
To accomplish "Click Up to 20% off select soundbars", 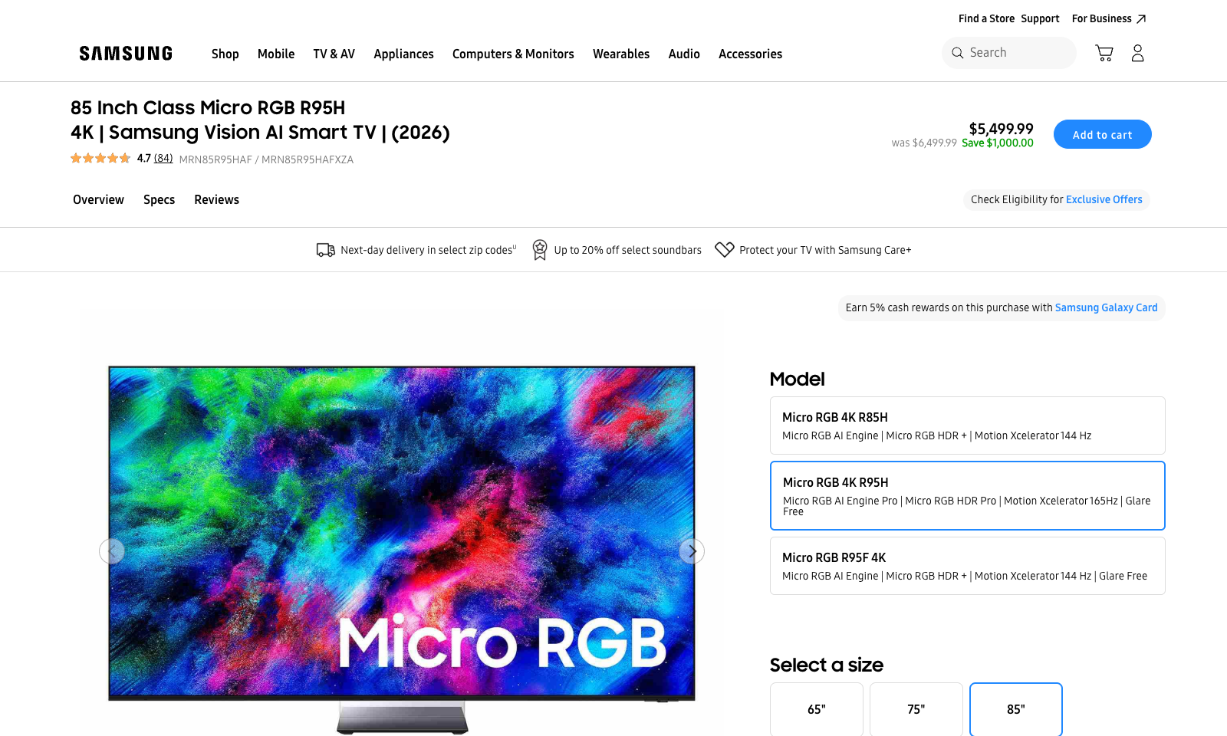I will click(628, 250).
